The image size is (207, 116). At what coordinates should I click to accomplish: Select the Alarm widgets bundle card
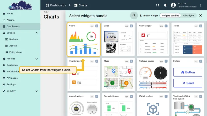click(153, 39)
